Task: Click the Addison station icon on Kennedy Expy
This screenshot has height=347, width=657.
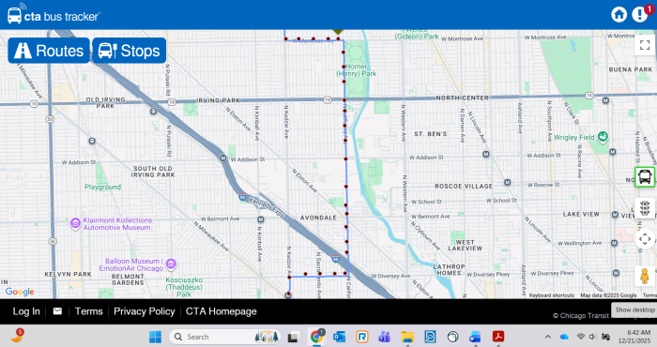Action: pos(223,158)
